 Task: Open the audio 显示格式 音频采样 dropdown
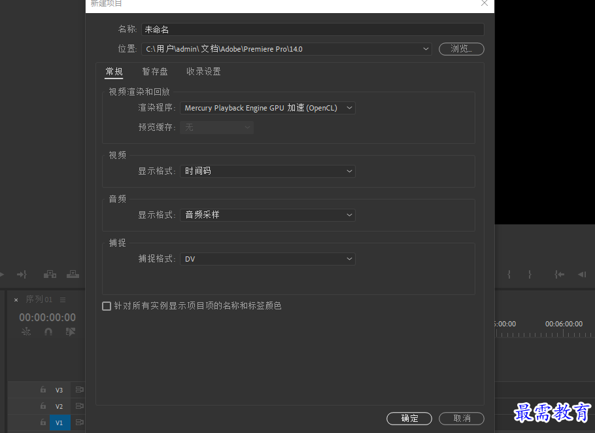pos(267,215)
